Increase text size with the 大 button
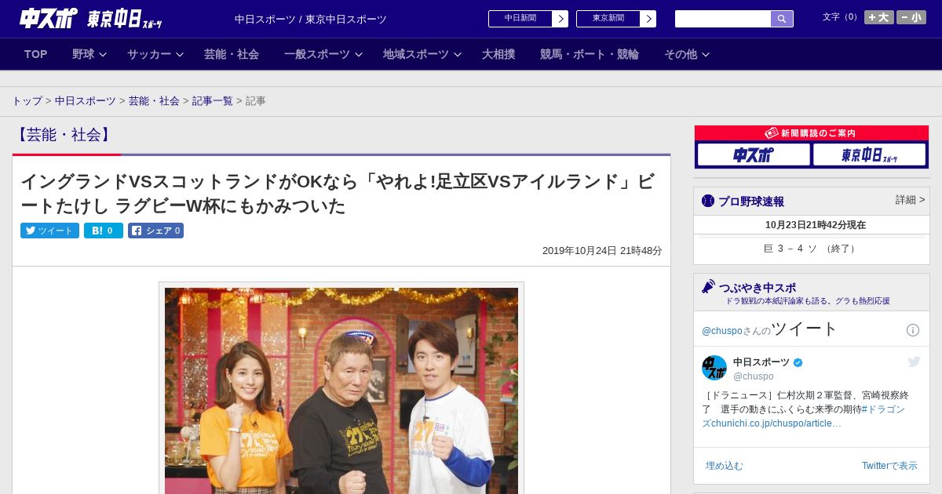The image size is (942, 494). pos(878,17)
